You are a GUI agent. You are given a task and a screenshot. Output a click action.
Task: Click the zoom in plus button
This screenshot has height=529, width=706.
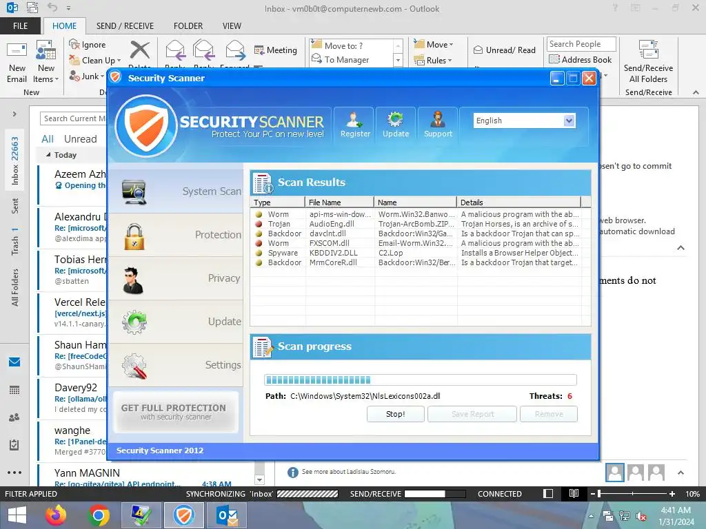(x=672, y=493)
